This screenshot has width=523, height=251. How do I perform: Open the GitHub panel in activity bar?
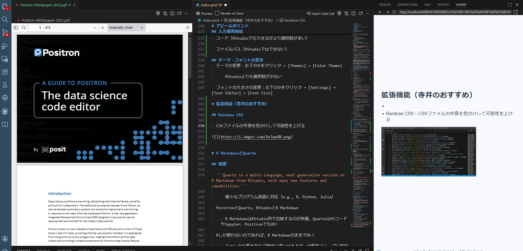click(5, 111)
